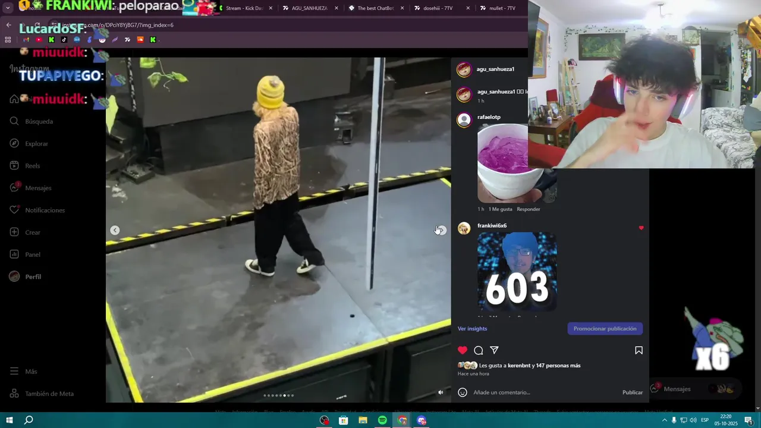The image size is (761, 428).
Task: Click the address bar URL
Action: [x=119, y=25]
